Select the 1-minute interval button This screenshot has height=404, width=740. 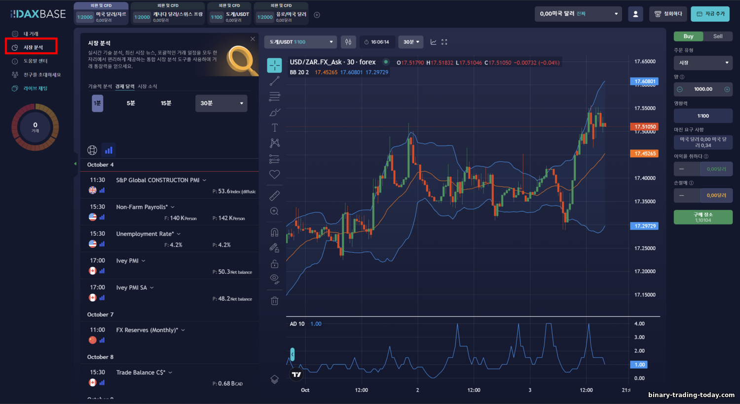point(97,103)
